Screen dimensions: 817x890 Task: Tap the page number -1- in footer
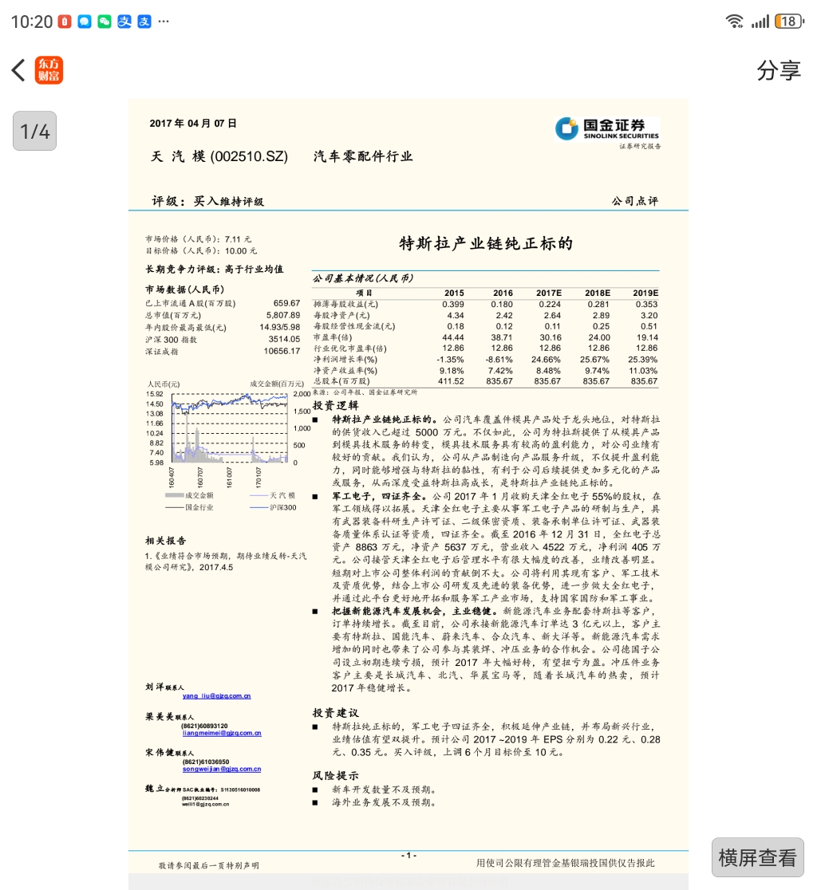pyautogui.click(x=408, y=856)
